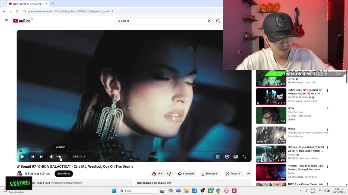Viewport: 348px width, 195px height.
Task: Show hidden system tray icons chevron
Action: click(300, 191)
